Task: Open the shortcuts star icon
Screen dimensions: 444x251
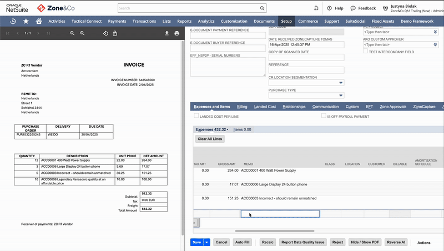Action: (x=26, y=21)
